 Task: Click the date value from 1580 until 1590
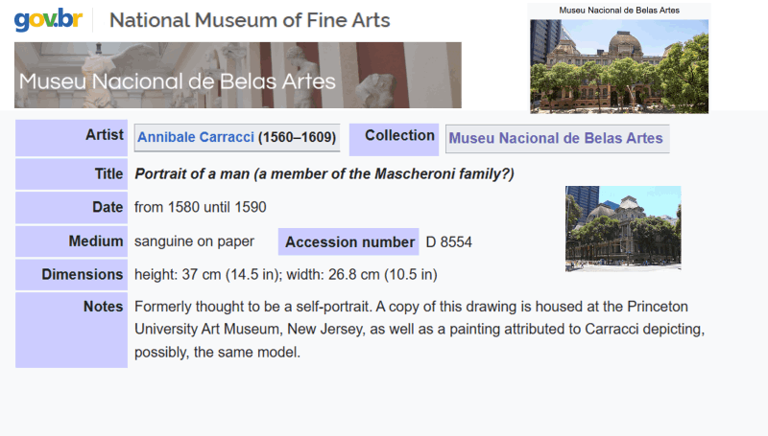201,207
